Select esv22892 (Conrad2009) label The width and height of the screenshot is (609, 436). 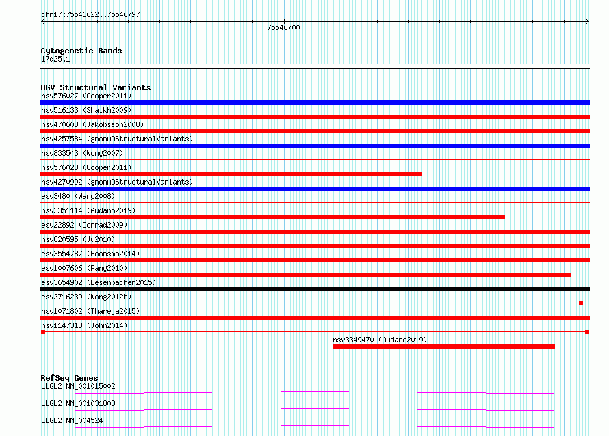click(x=84, y=225)
